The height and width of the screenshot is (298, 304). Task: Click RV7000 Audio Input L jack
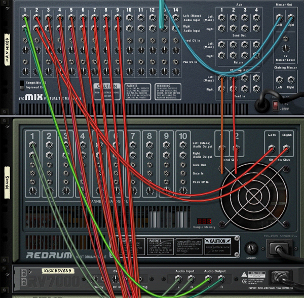178,279
